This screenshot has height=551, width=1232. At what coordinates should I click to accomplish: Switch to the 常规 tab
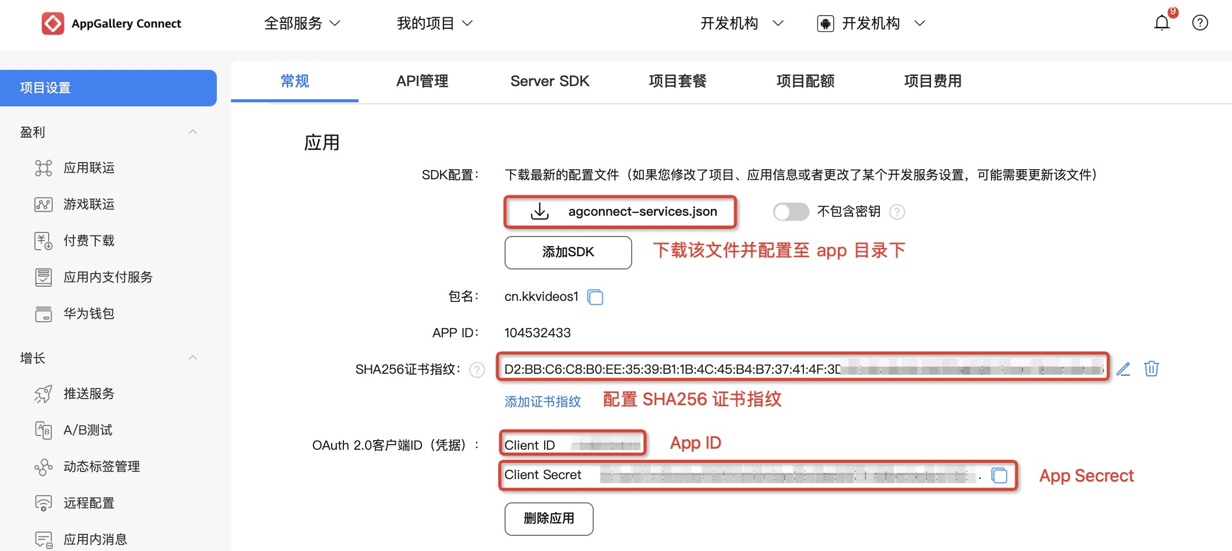point(295,81)
